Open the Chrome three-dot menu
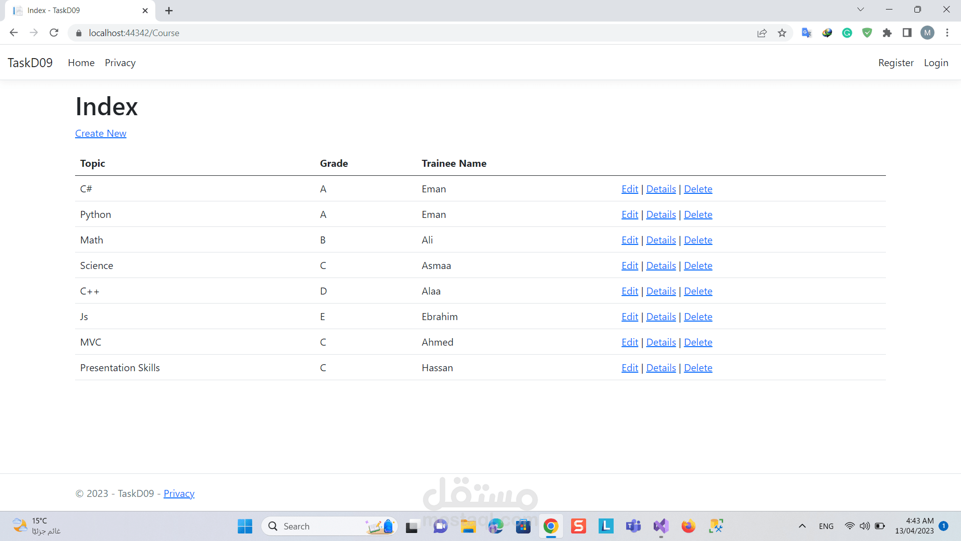Screen dimensions: 961x541 coord(947,33)
